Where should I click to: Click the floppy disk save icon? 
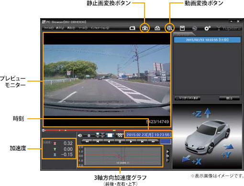click(182, 28)
